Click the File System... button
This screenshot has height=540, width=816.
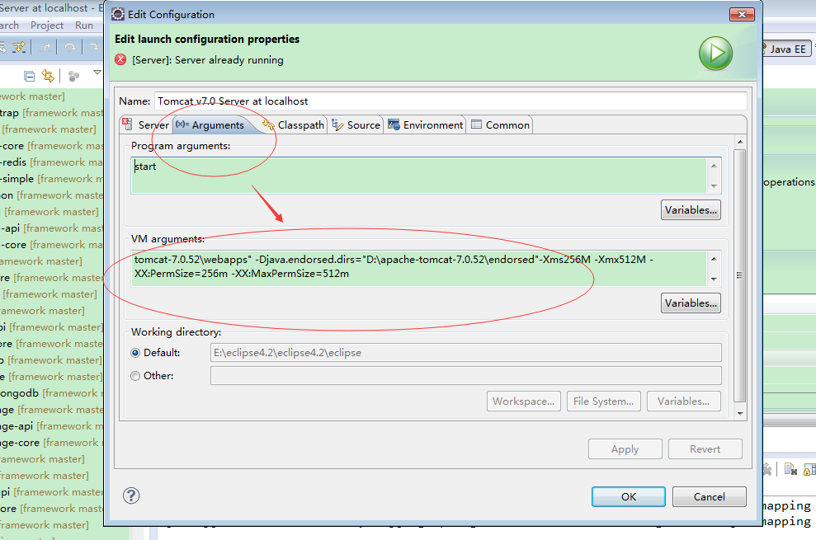tap(604, 401)
